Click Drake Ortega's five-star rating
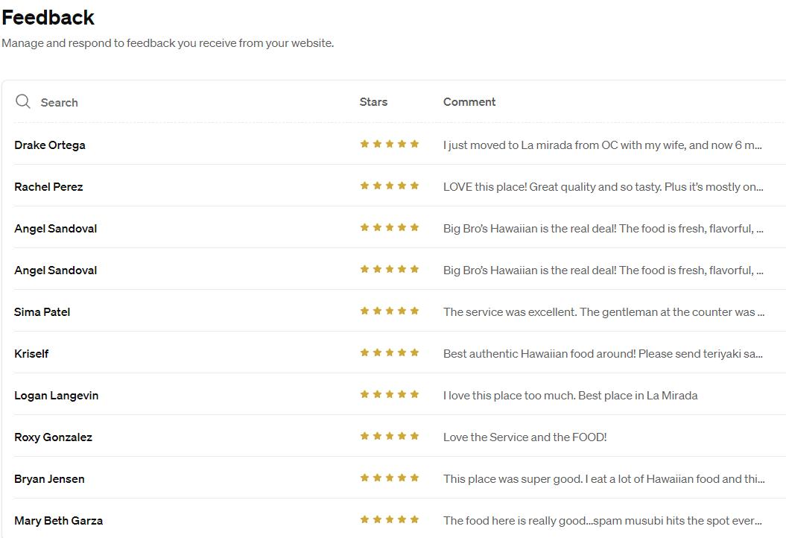 tap(390, 144)
